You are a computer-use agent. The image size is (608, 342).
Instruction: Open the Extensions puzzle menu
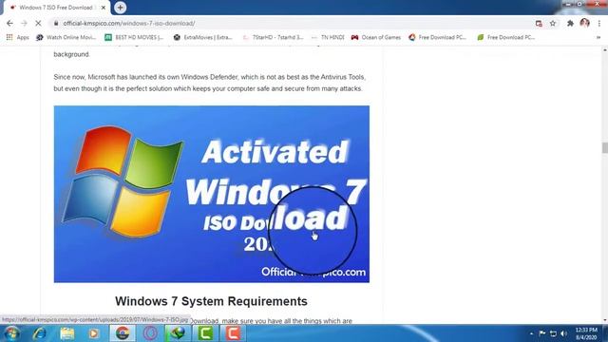[570, 24]
